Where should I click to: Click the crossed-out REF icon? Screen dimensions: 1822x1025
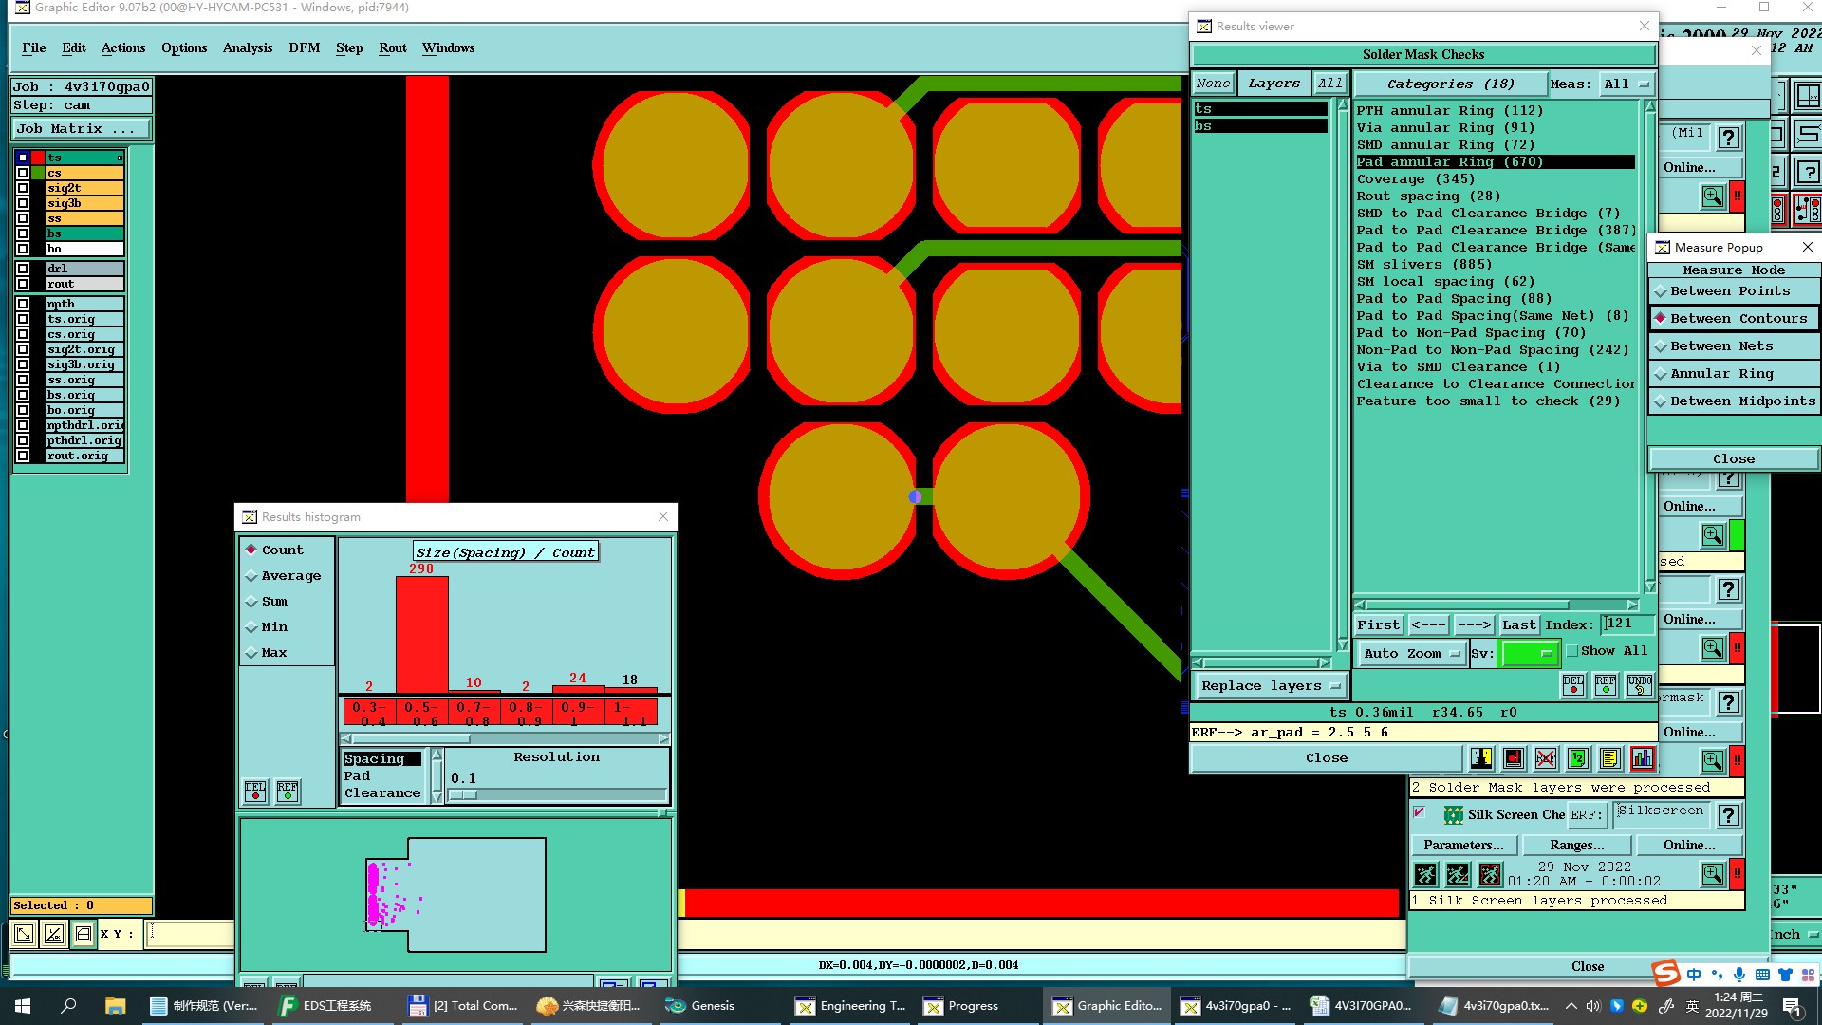click(x=1546, y=758)
